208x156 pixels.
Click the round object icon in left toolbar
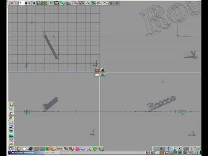click(x=11, y=113)
